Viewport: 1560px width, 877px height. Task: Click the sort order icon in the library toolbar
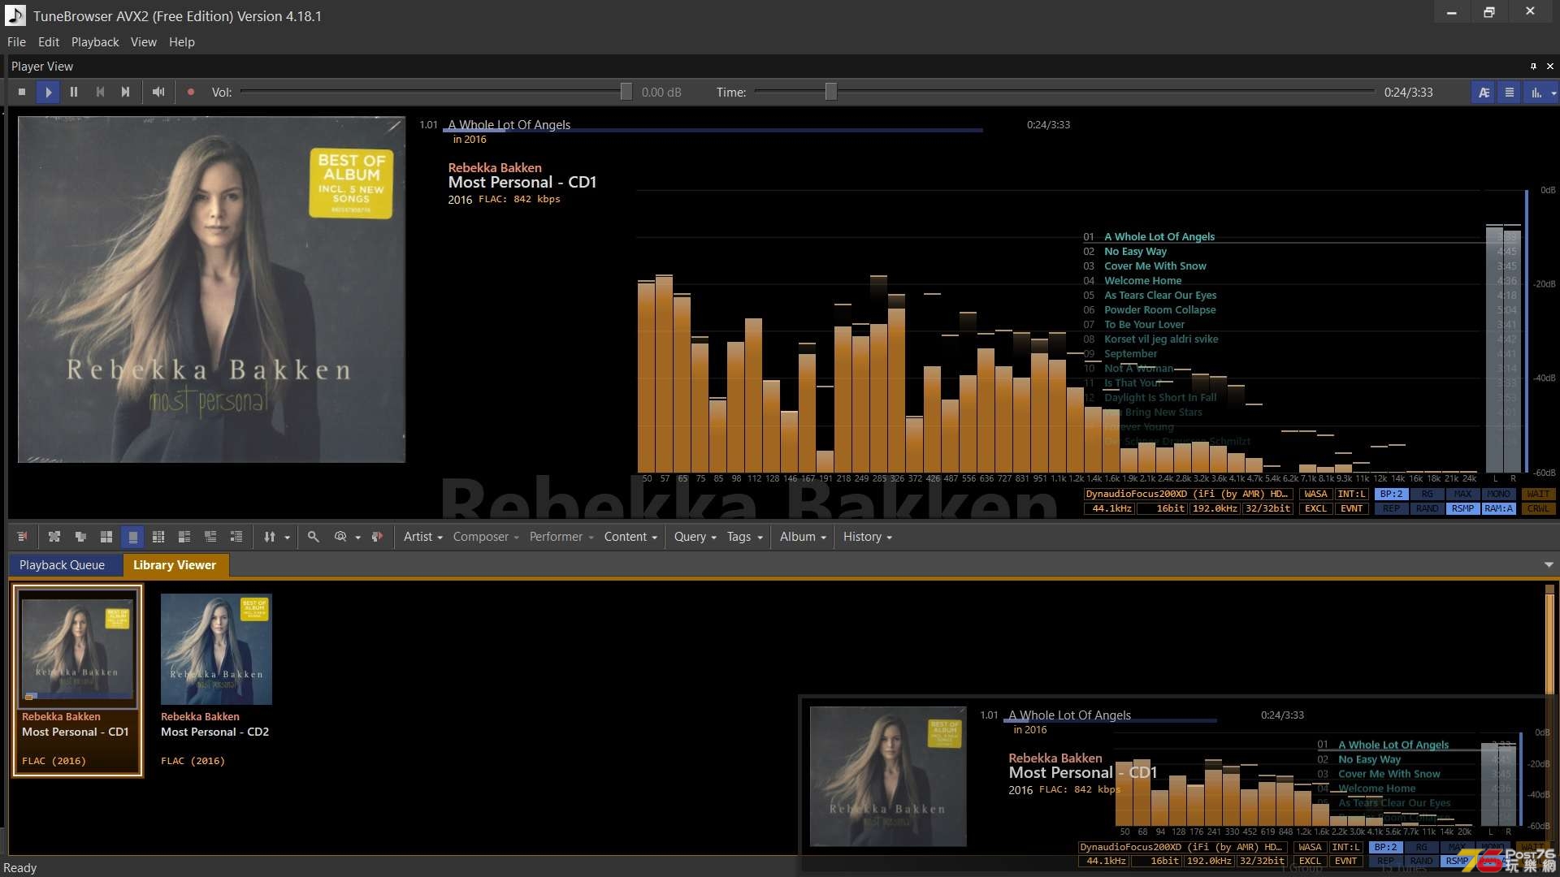270,537
